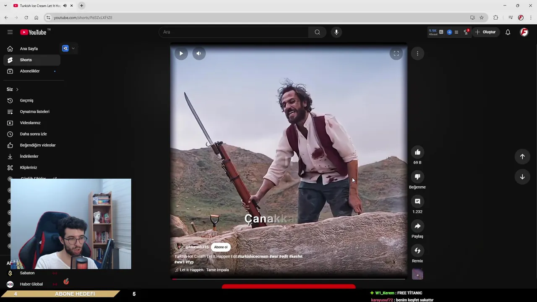Image resolution: width=537 pixels, height=302 pixels.
Task: Click the blue round extension icon in header
Action: [449, 32]
